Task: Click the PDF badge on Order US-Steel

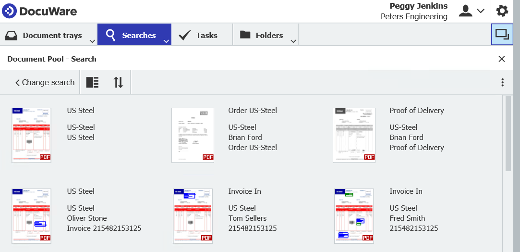Action: (x=208, y=157)
